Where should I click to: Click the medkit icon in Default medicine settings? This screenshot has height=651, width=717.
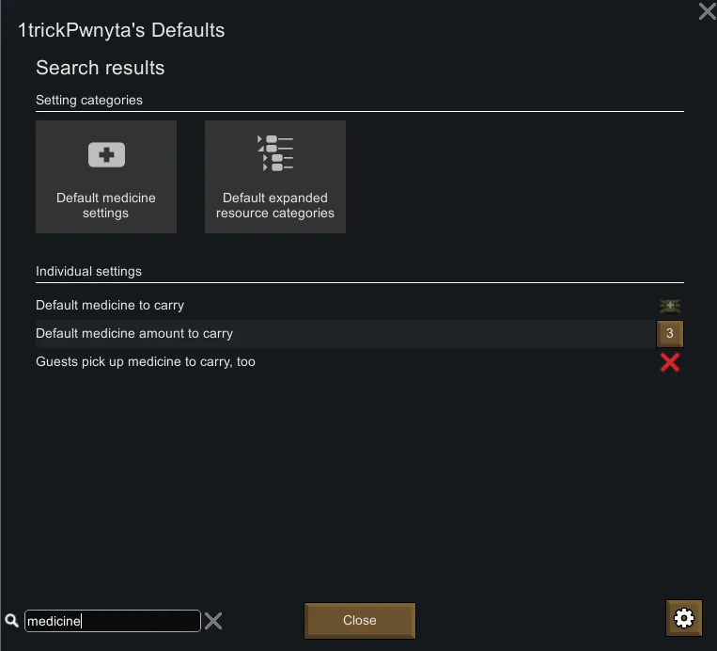106,155
